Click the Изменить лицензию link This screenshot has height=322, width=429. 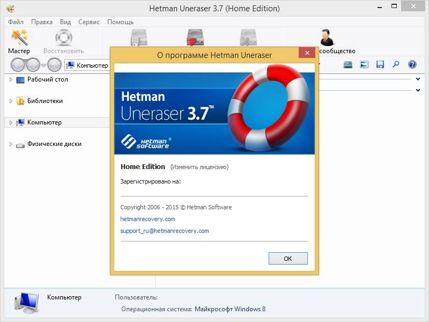(199, 167)
